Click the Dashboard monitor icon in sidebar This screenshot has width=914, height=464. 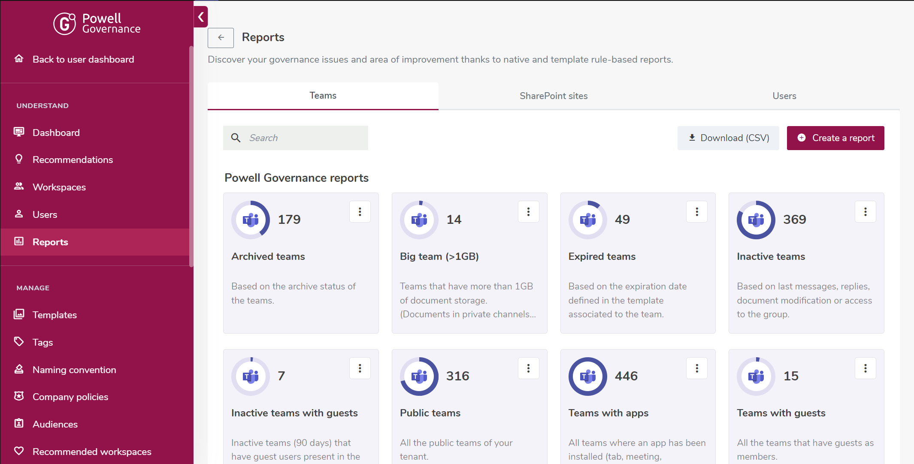(19, 132)
